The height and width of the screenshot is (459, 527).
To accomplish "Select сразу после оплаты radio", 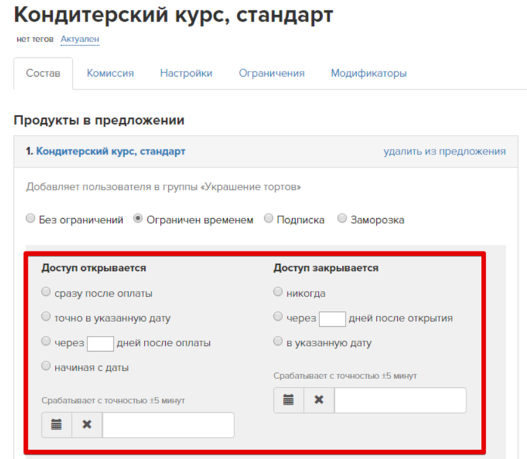I will click(x=46, y=292).
